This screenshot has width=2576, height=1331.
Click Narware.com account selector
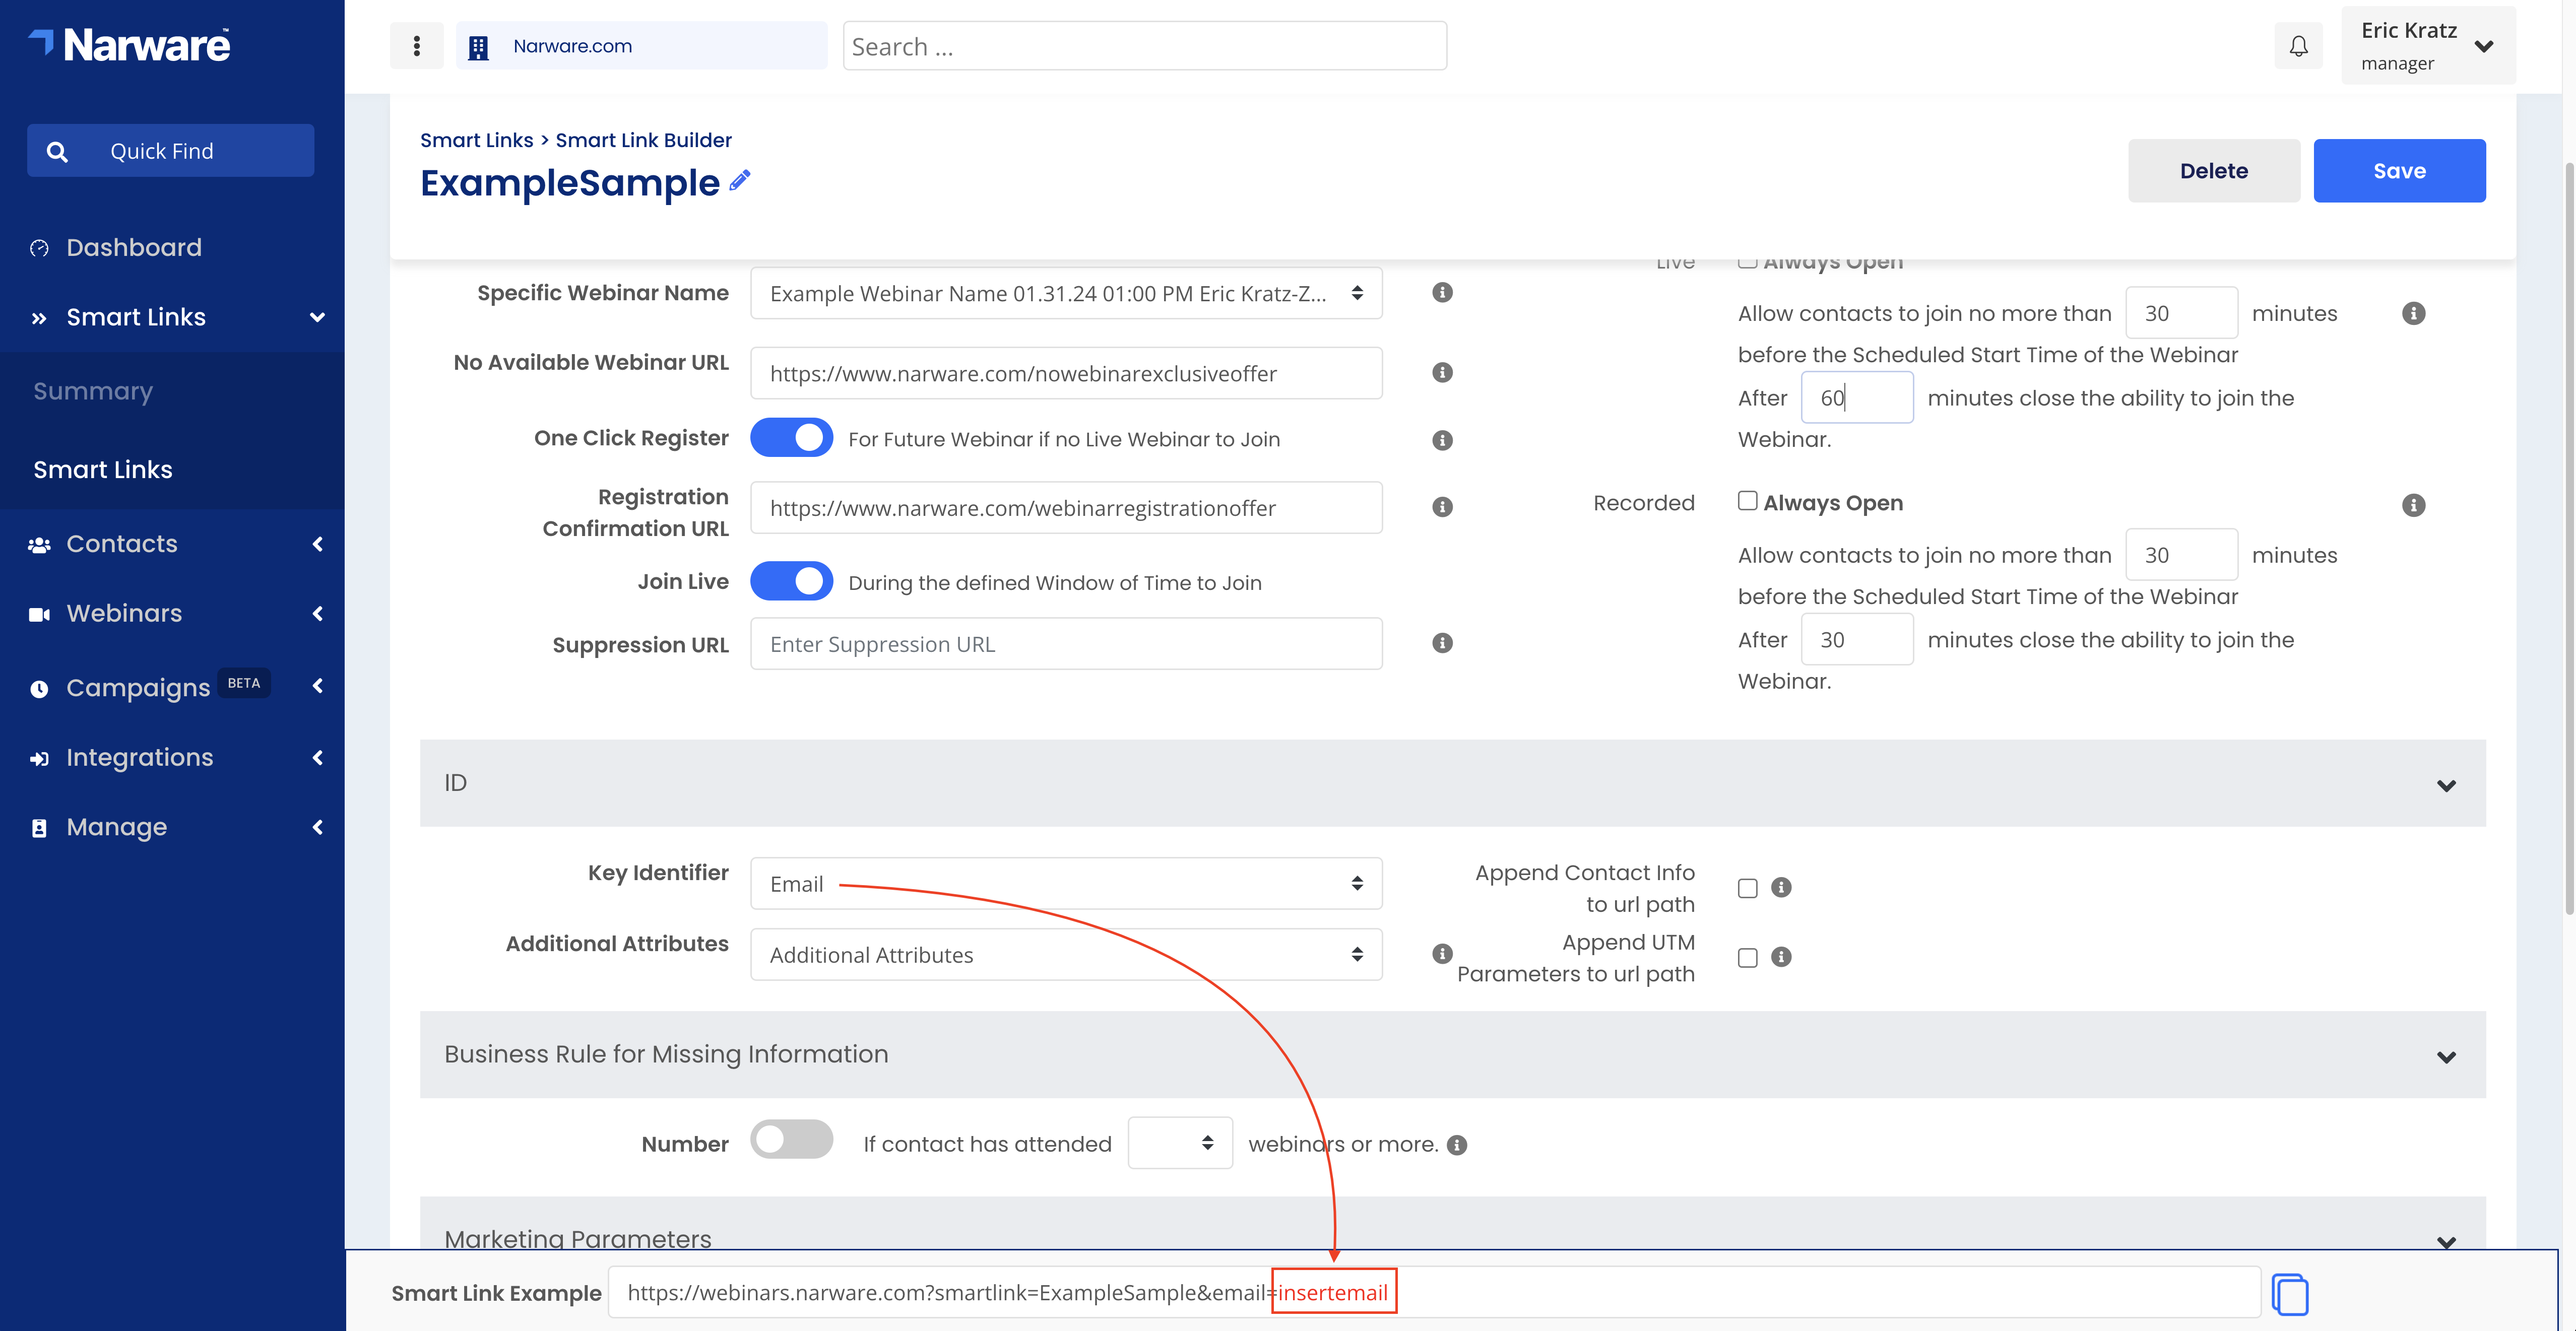(x=641, y=46)
